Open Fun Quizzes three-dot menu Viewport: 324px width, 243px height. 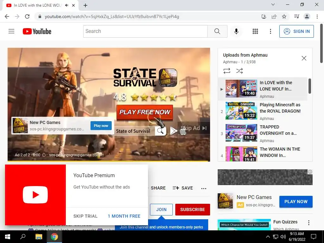click(309, 223)
